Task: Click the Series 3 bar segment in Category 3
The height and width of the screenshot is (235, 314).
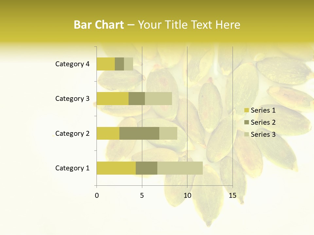Action: tap(158, 99)
